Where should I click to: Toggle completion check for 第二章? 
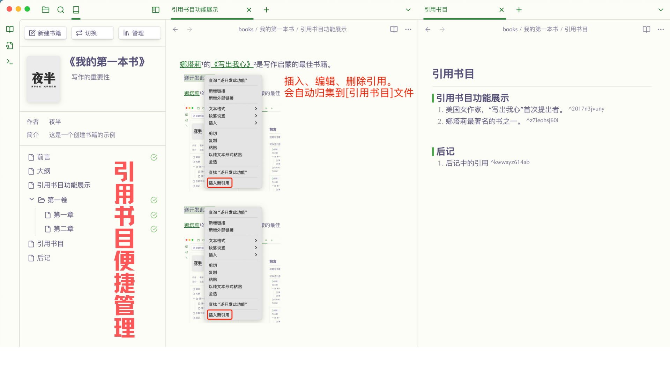coord(154,229)
